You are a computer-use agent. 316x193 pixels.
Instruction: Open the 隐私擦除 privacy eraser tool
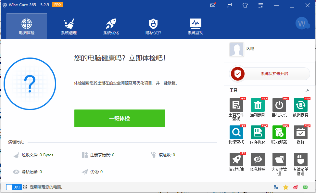coord(258,160)
